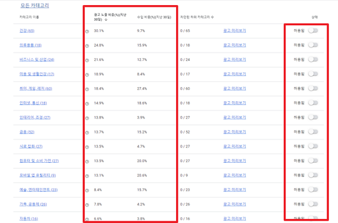Screen dimensions: 338x223
Task: Toggle the status switch for 건강
Action: pyautogui.click(x=313, y=30)
